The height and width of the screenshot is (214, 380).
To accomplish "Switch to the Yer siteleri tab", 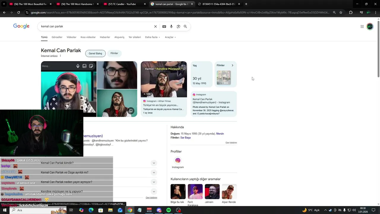I will 135,37.
